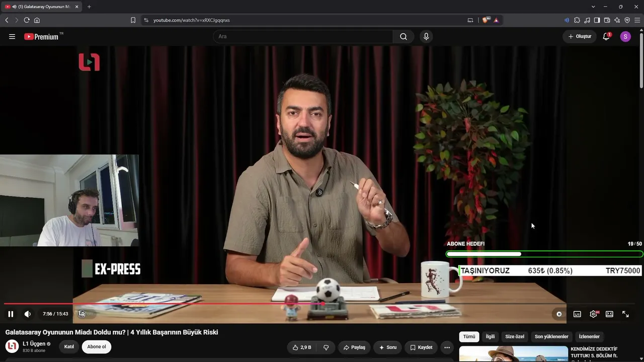Click the picture-in-picture icon in address bar
This screenshot has width=644, height=362.
pyautogui.click(x=470, y=20)
